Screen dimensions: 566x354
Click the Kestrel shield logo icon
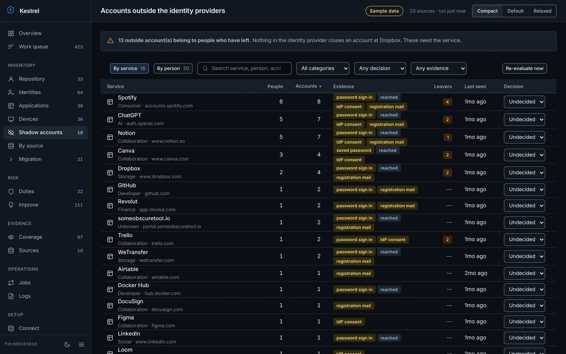(x=11, y=10)
